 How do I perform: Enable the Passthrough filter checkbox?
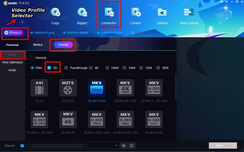66,68
